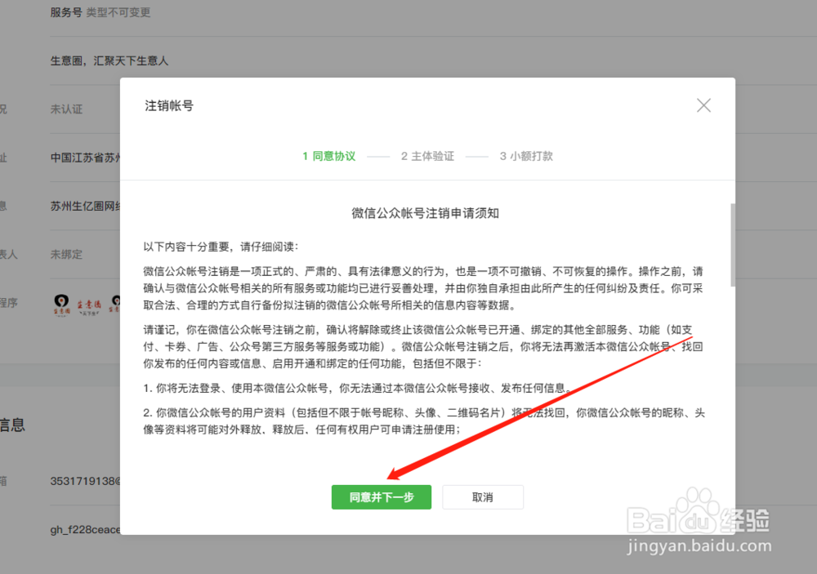Click the 注销帐号 dialog title

pyautogui.click(x=169, y=106)
